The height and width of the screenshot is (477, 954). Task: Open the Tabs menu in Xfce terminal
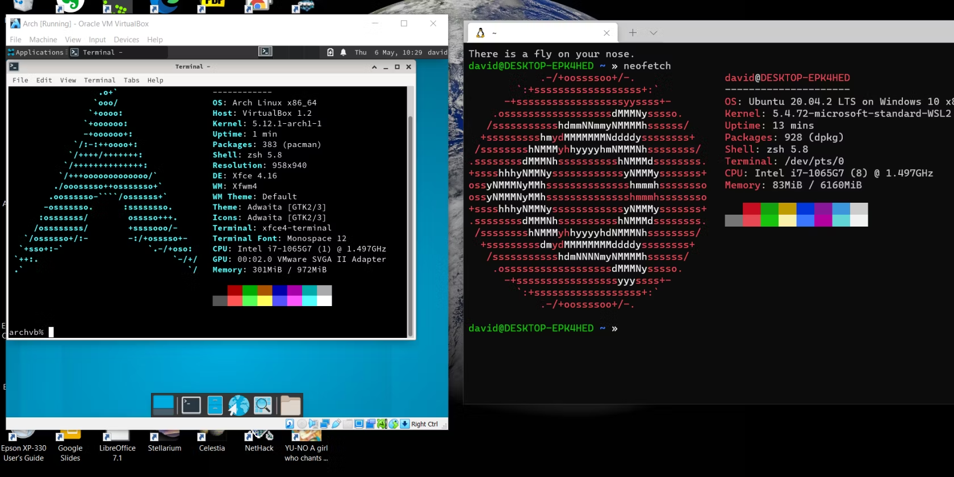(x=131, y=80)
